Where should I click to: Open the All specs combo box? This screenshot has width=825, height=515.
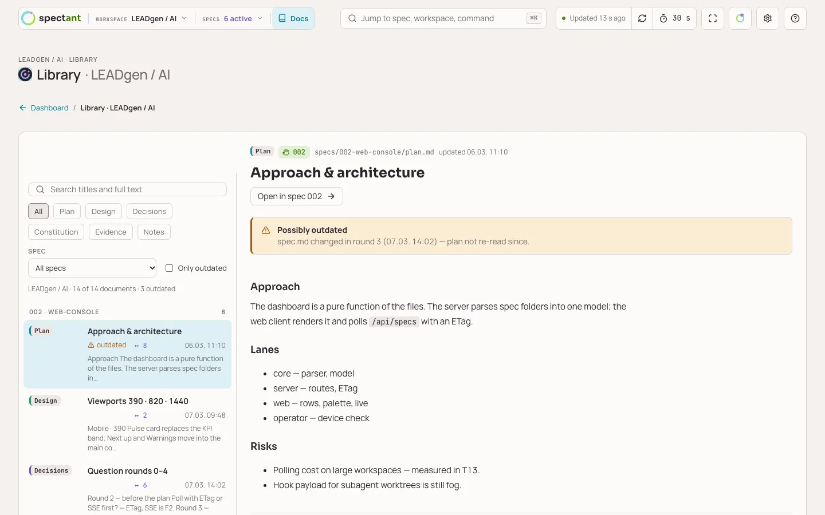tap(92, 268)
